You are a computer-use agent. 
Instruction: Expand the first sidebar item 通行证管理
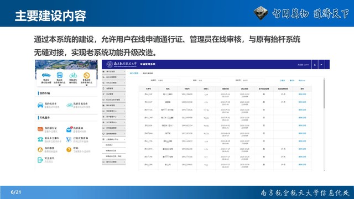[114, 71]
